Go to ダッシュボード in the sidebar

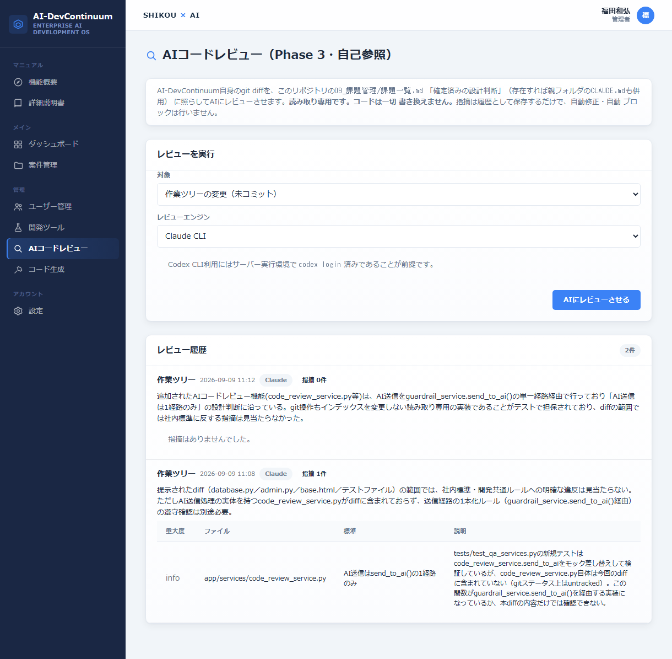click(x=63, y=144)
